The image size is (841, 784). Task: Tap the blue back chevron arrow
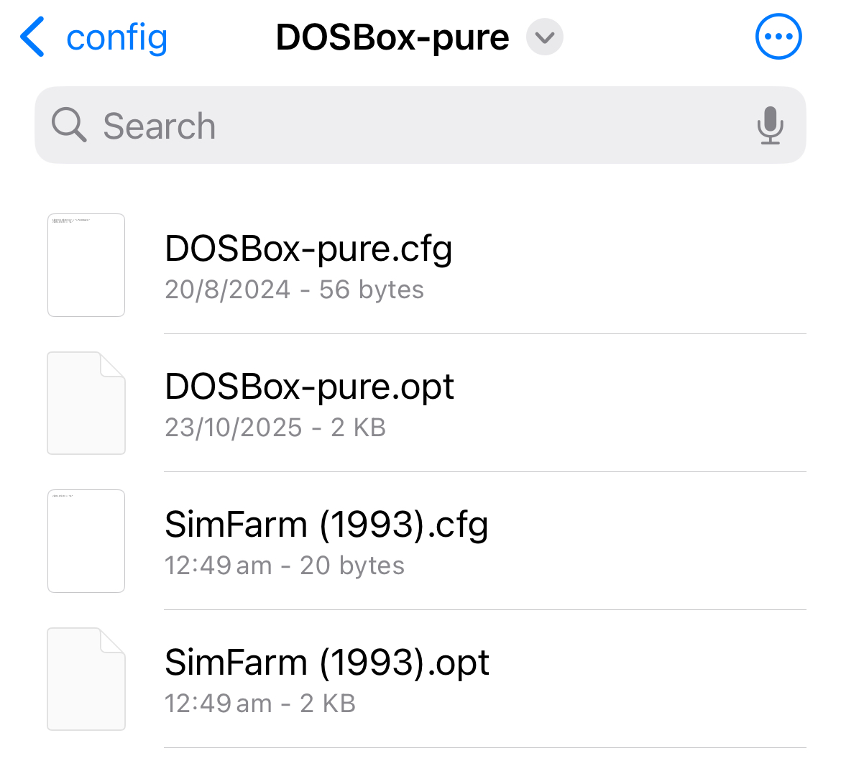[32, 37]
